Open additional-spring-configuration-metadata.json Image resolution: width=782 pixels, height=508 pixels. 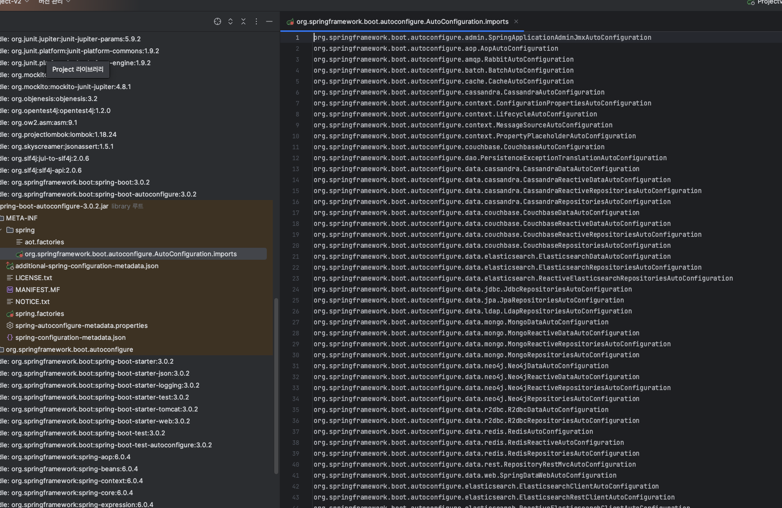pyautogui.click(x=87, y=266)
